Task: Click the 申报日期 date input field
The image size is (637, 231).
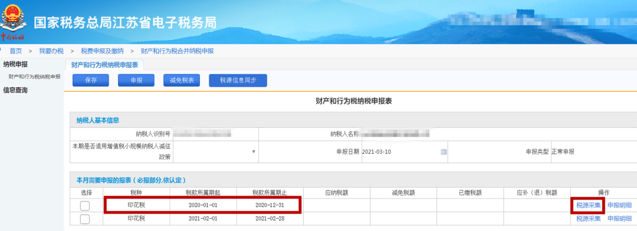Action: click(x=400, y=152)
